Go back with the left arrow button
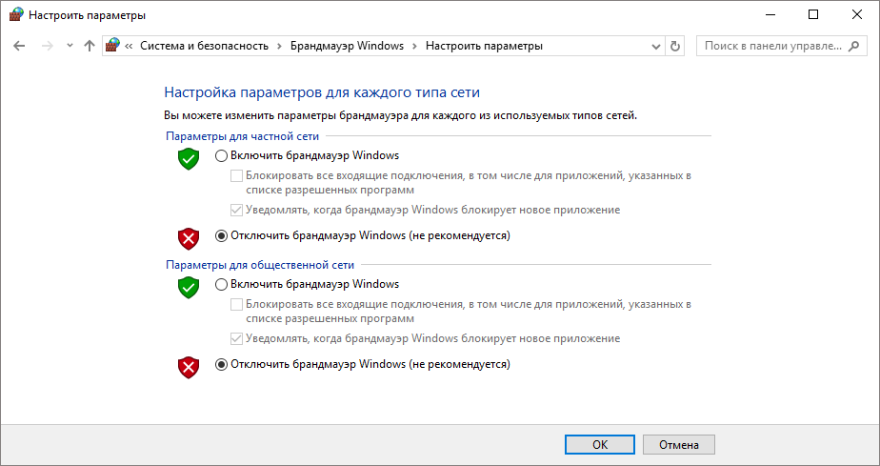The height and width of the screenshot is (466, 880). tap(20, 46)
